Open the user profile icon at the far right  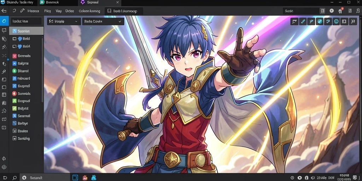358,11
